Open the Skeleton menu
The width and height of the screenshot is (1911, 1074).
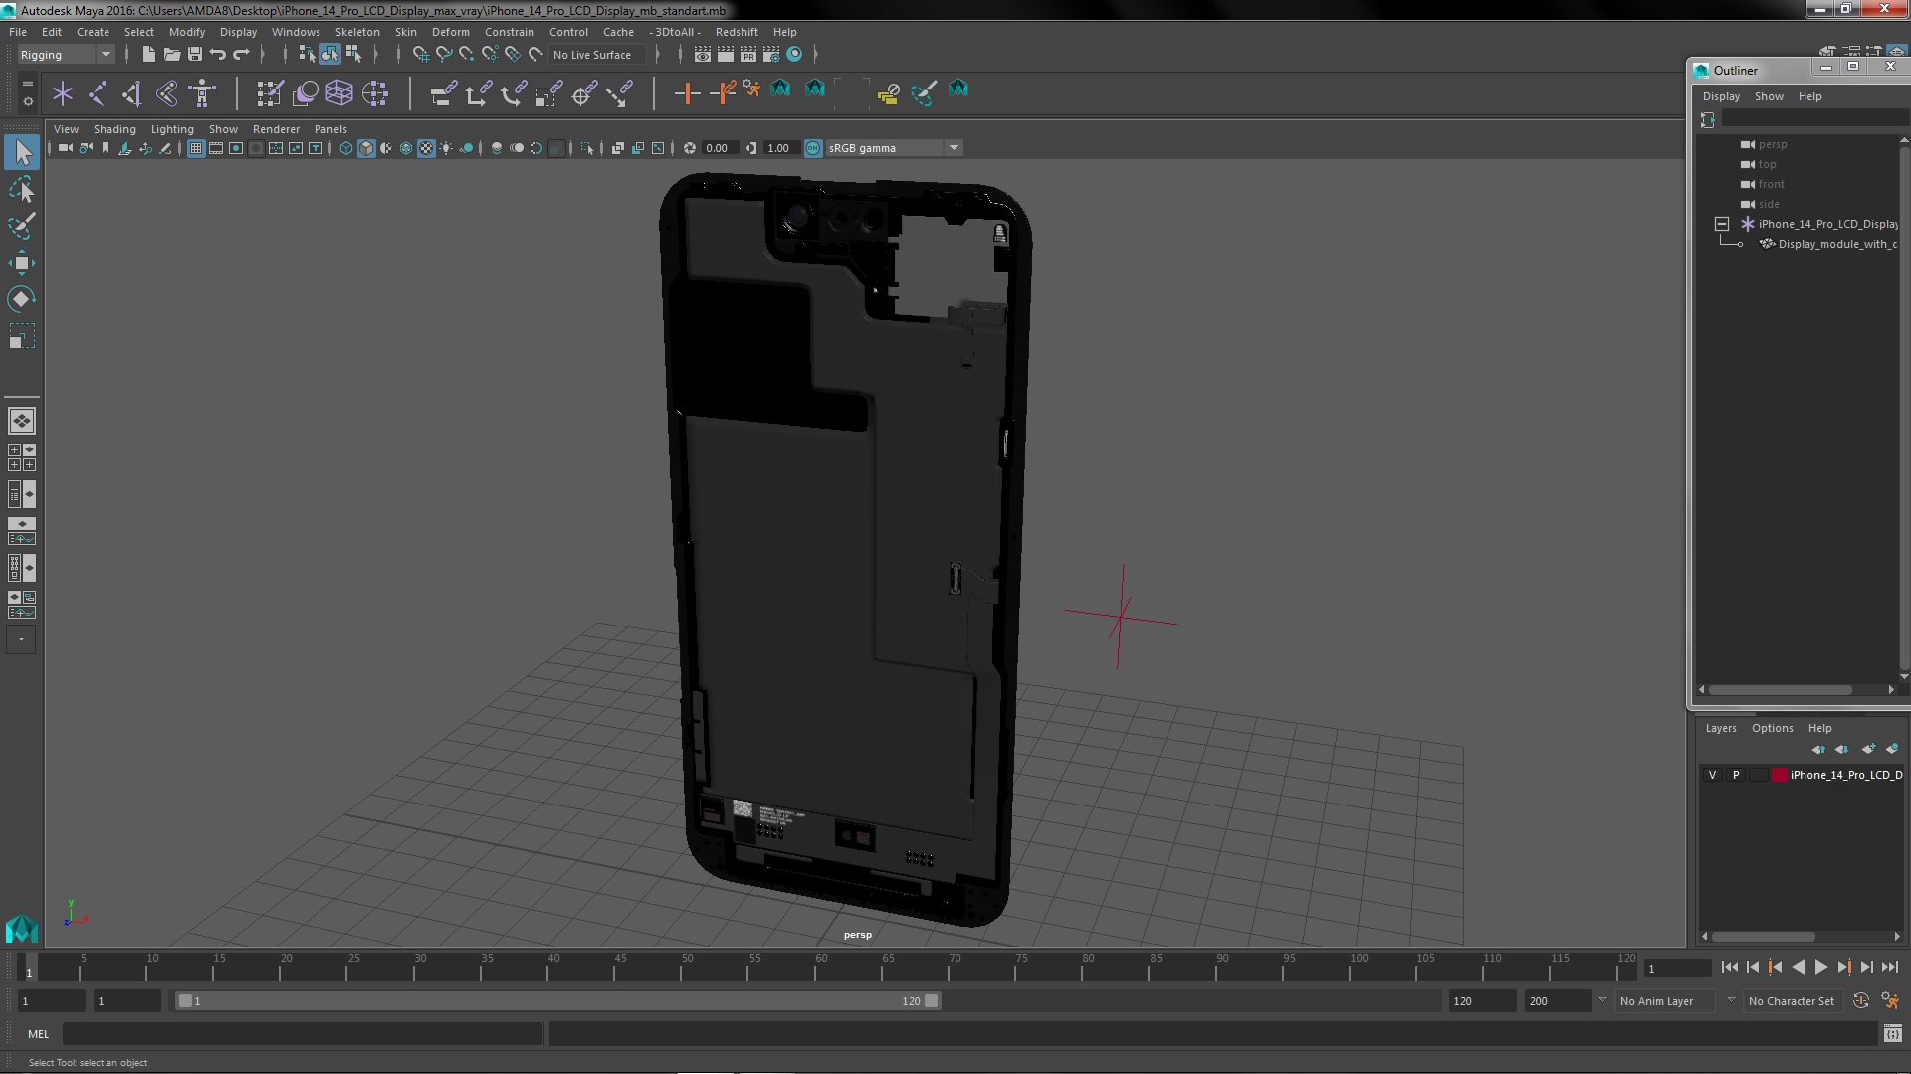coord(357,32)
